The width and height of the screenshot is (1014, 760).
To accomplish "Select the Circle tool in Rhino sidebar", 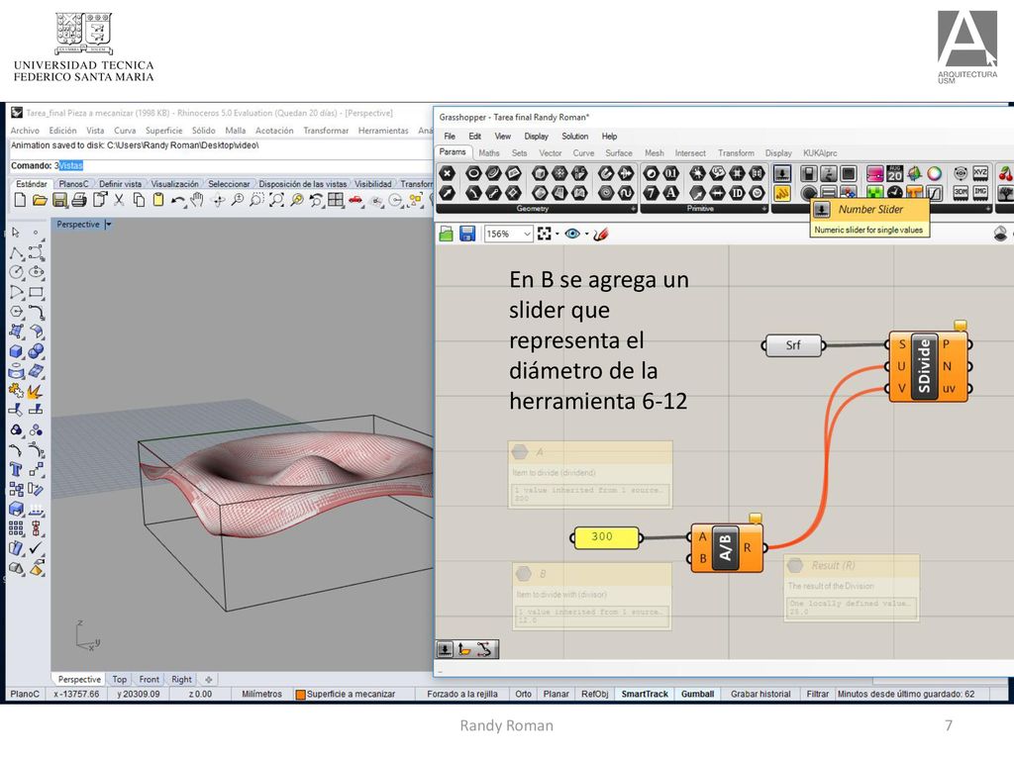I will [x=16, y=272].
